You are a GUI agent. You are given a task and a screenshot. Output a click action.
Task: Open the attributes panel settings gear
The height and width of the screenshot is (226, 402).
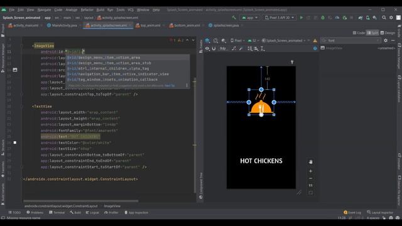coord(386,40)
